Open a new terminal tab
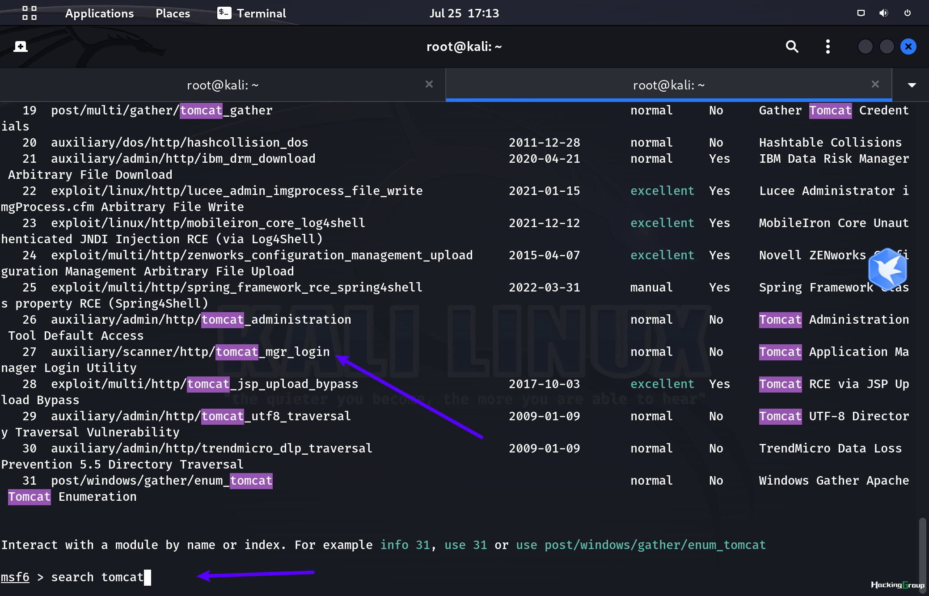929x596 pixels. 21,46
